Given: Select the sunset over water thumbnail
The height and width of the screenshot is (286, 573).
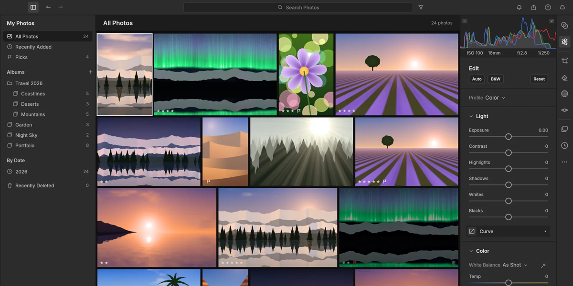Looking at the screenshot, I should (x=157, y=227).
